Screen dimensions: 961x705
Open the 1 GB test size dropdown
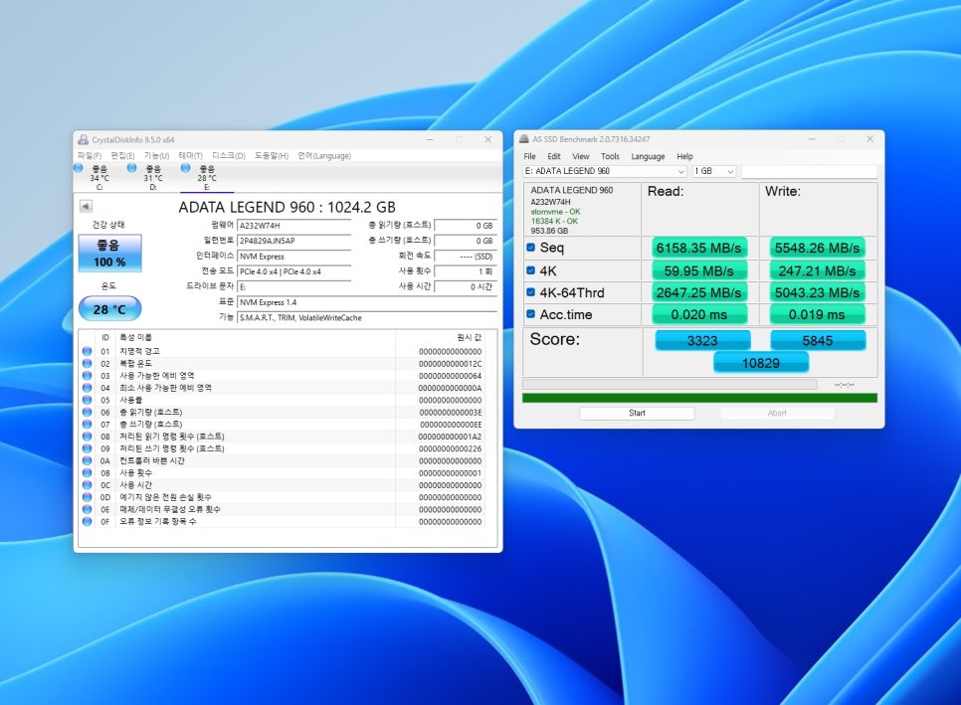[x=714, y=171]
